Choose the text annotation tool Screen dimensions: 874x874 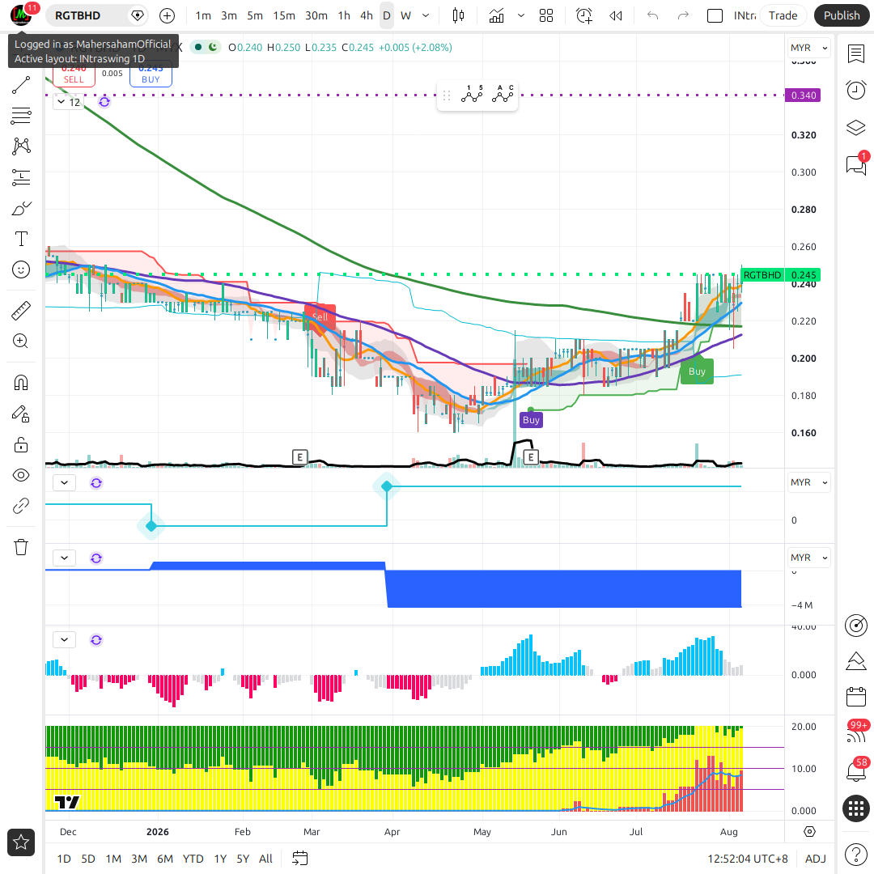[21, 239]
